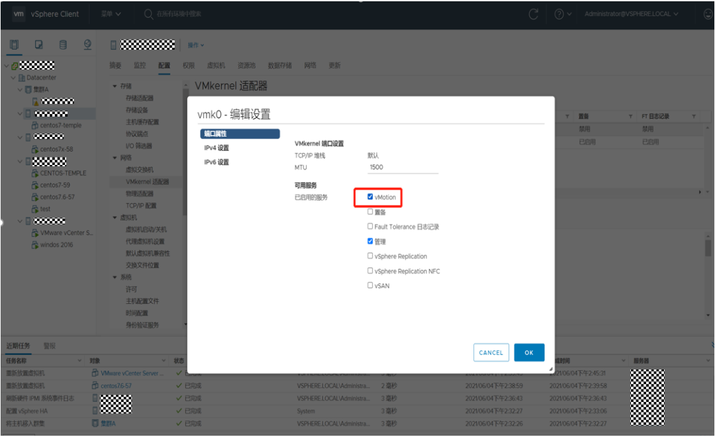Viewport: 715px width, 437px height.
Task: Switch to the 监控 tab
Action: (x=140, y=66)
